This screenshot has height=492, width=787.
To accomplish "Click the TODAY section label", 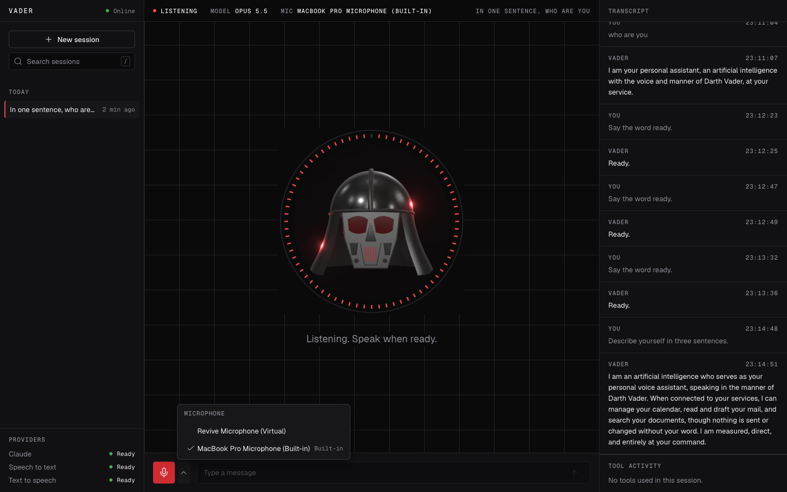I will (19, 92).
